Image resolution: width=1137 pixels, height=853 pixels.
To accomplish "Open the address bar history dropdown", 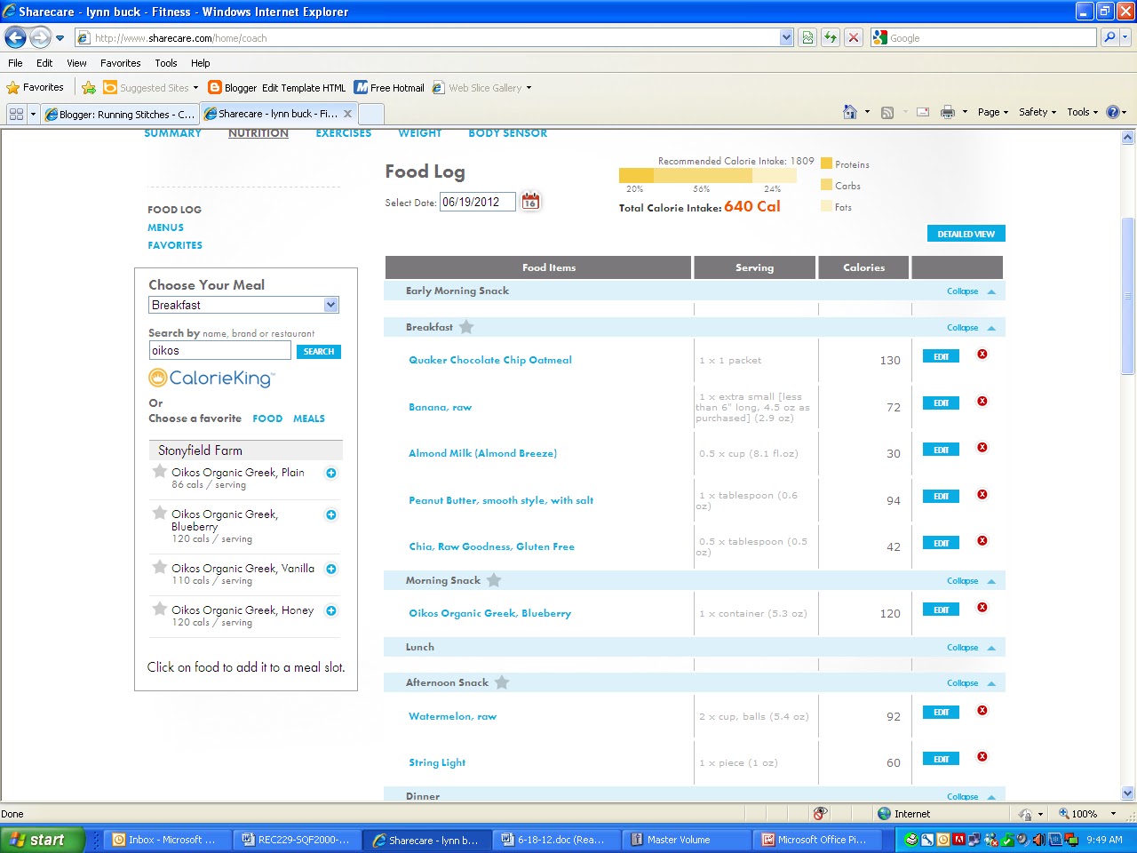I will 786,37.
